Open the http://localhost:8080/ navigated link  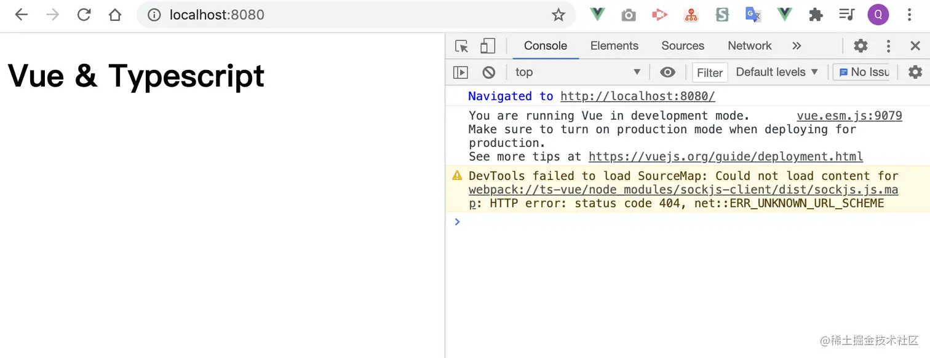point(638,96)
